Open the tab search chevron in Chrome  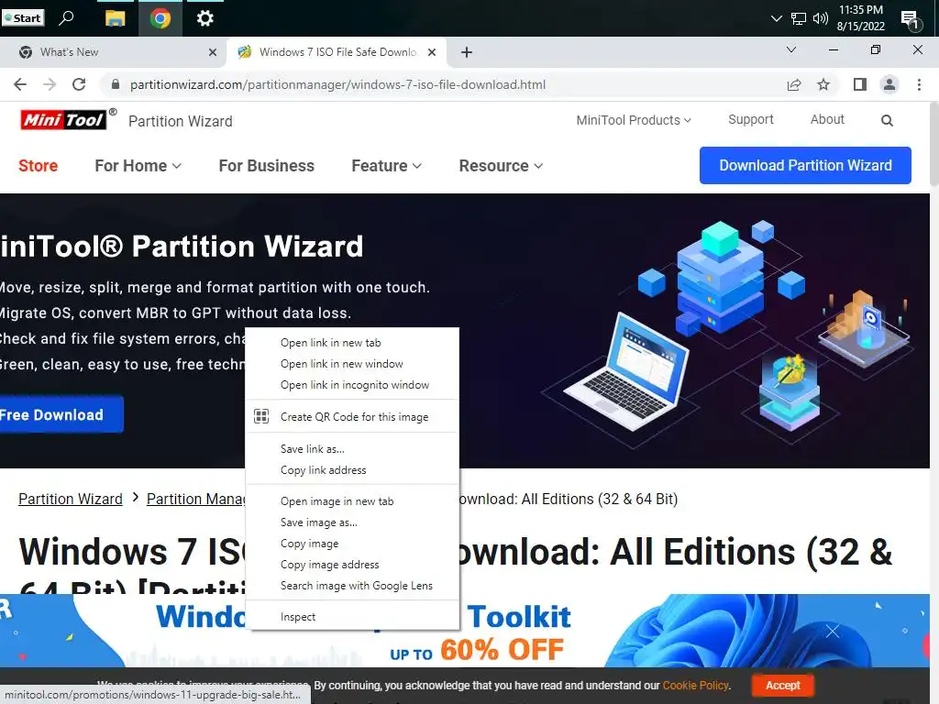791,49
